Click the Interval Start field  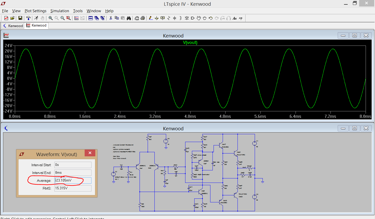coord(73,165)
